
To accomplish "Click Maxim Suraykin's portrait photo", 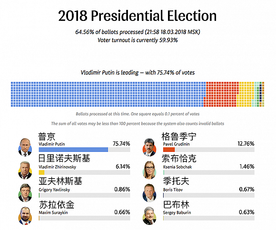I will 25,216.
